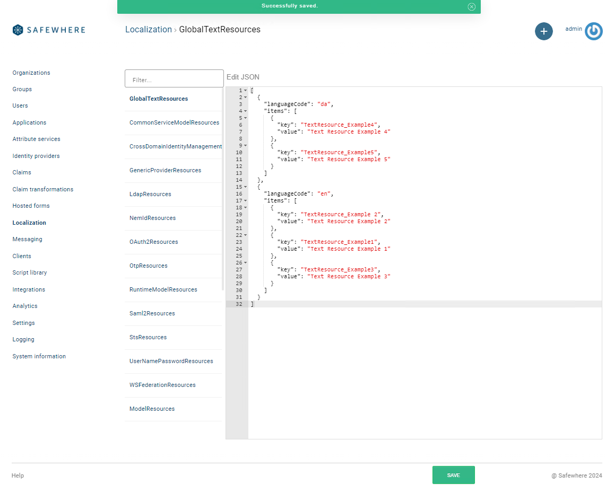The height and width of the screenshot is (485, 606).
Task: Collapse the 'da' language object fold on line 2
Action: click(x=244, y=97)
